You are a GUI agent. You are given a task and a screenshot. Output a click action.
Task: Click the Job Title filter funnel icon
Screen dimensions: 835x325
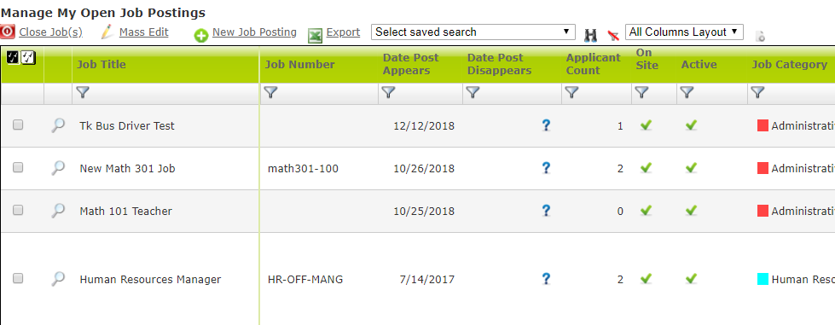83,93
